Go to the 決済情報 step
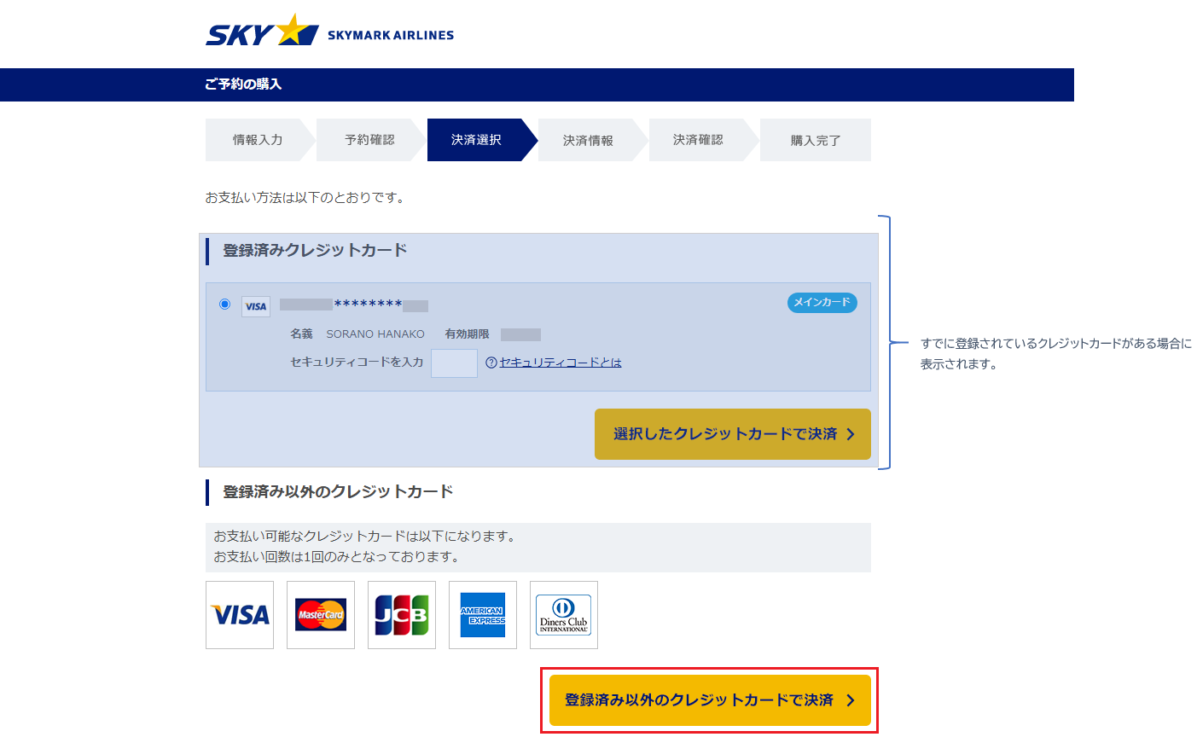 (588, 140)
